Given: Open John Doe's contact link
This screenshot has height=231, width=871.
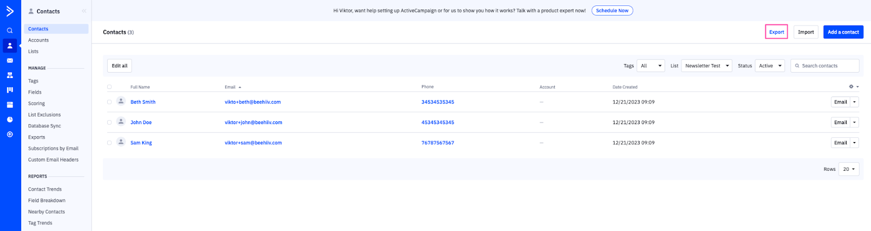Looking at the screenshot, I should [x=141, y=123].
